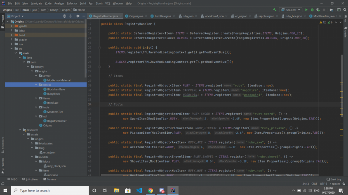The height and width of the screenshot is (195, 348).
Task: Open Visual Studio Code from the taskbar
Action: pyautogui.click(x=139, y=190)
